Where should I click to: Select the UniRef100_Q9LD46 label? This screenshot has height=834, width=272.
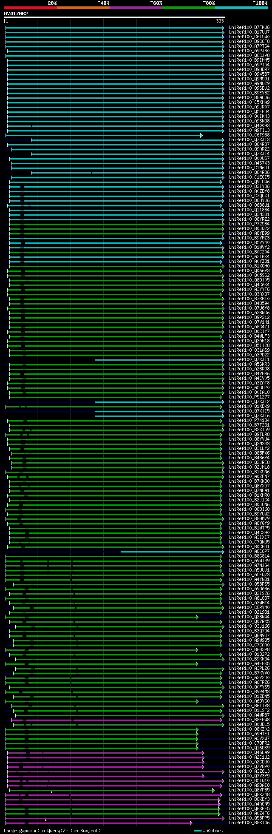pyautogui.click(x=249, y=182)
